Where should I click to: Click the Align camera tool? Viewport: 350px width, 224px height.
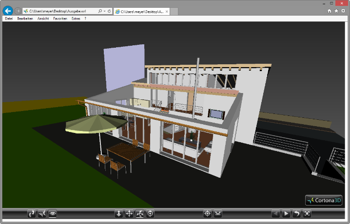(218, 213)
